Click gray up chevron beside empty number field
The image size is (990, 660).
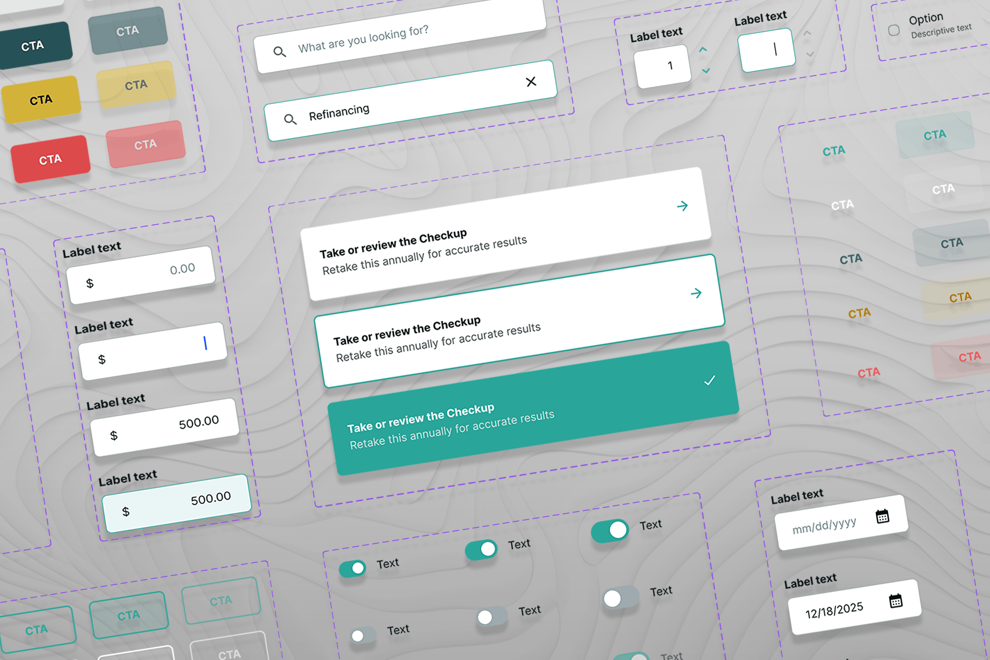coord(807,33)
